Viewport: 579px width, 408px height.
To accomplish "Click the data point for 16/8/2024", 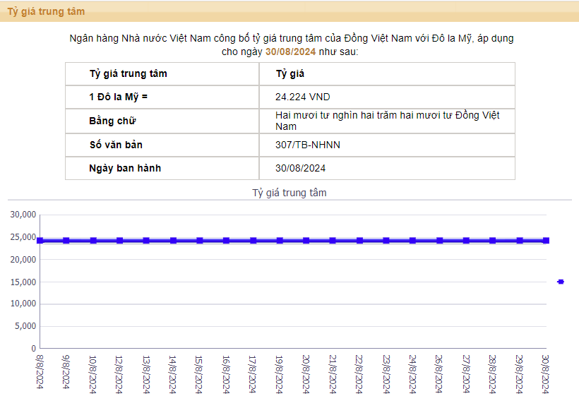I will [x=227, y=241].
